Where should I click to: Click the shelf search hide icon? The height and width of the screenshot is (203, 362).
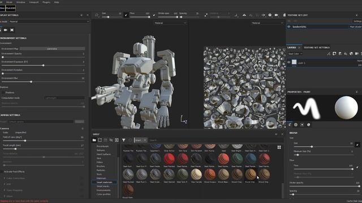[x=111, y=140]
